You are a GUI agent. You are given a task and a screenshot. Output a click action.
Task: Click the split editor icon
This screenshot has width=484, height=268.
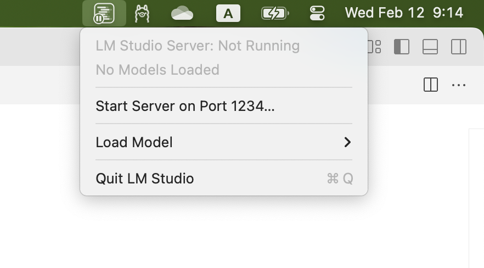(x=431, y=85)
